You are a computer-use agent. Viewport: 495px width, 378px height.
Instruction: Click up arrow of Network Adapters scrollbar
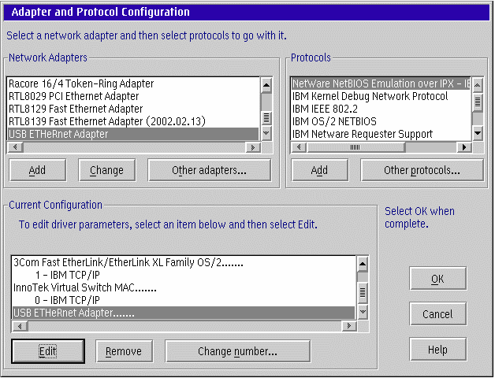click(266, 85)
